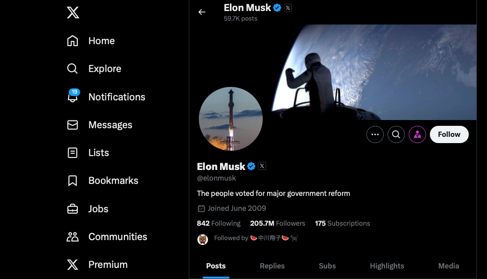The height and width of the screenshot is (279, 487).
Task: Open the Lists icon in the sidebar
Action: pyautogui.click(x=73, y=152)
